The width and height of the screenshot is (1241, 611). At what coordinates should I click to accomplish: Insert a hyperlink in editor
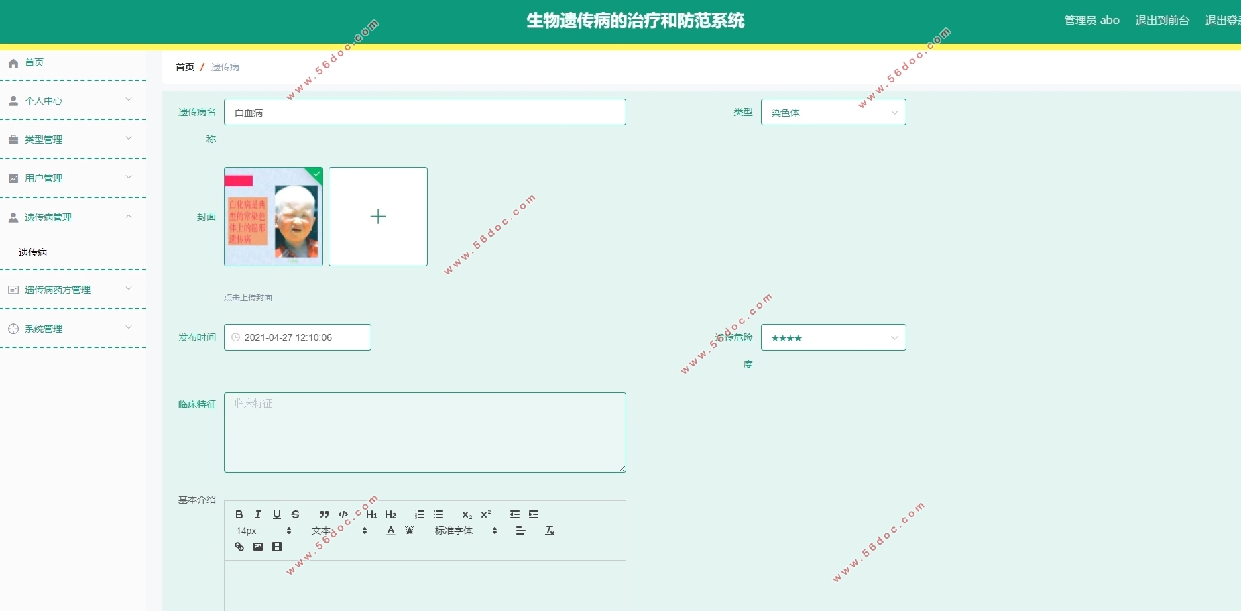pyautogui.click(x=239, y=547)
